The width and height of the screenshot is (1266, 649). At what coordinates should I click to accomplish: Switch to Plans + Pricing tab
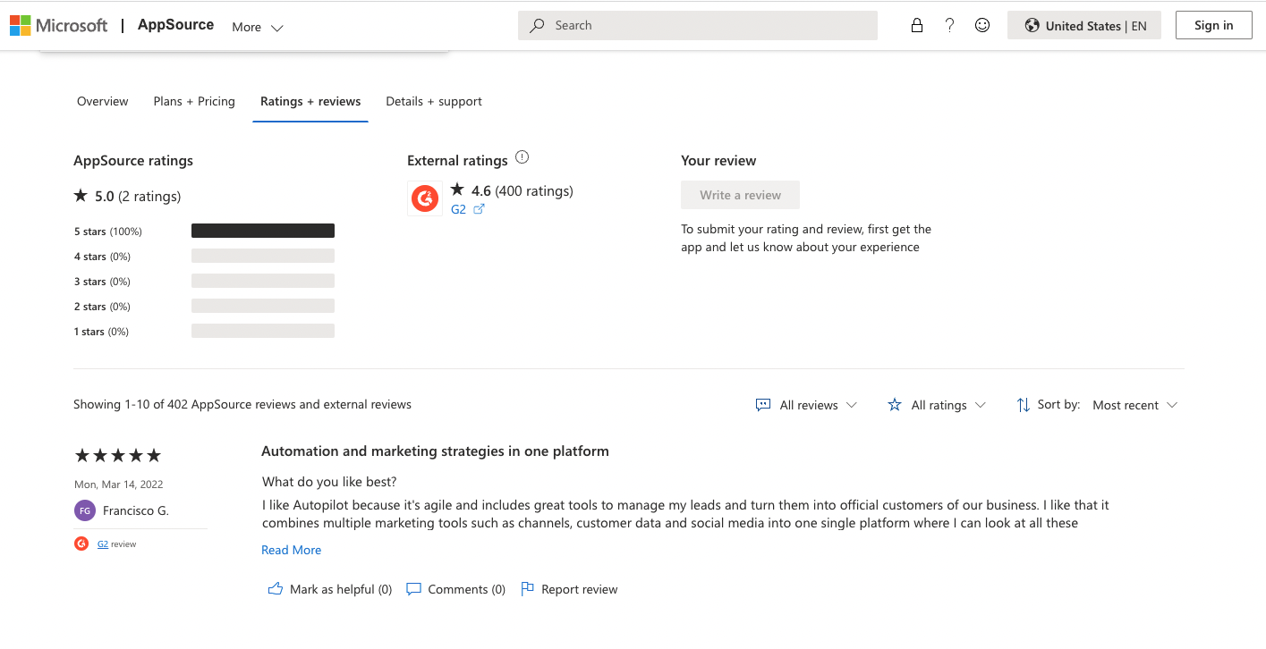[194, 101]
